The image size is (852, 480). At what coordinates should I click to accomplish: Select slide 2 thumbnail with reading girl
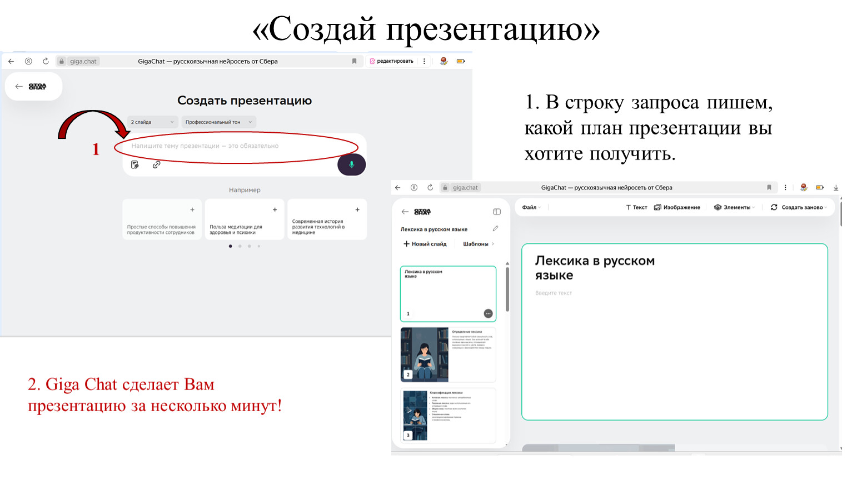(447, 354)
